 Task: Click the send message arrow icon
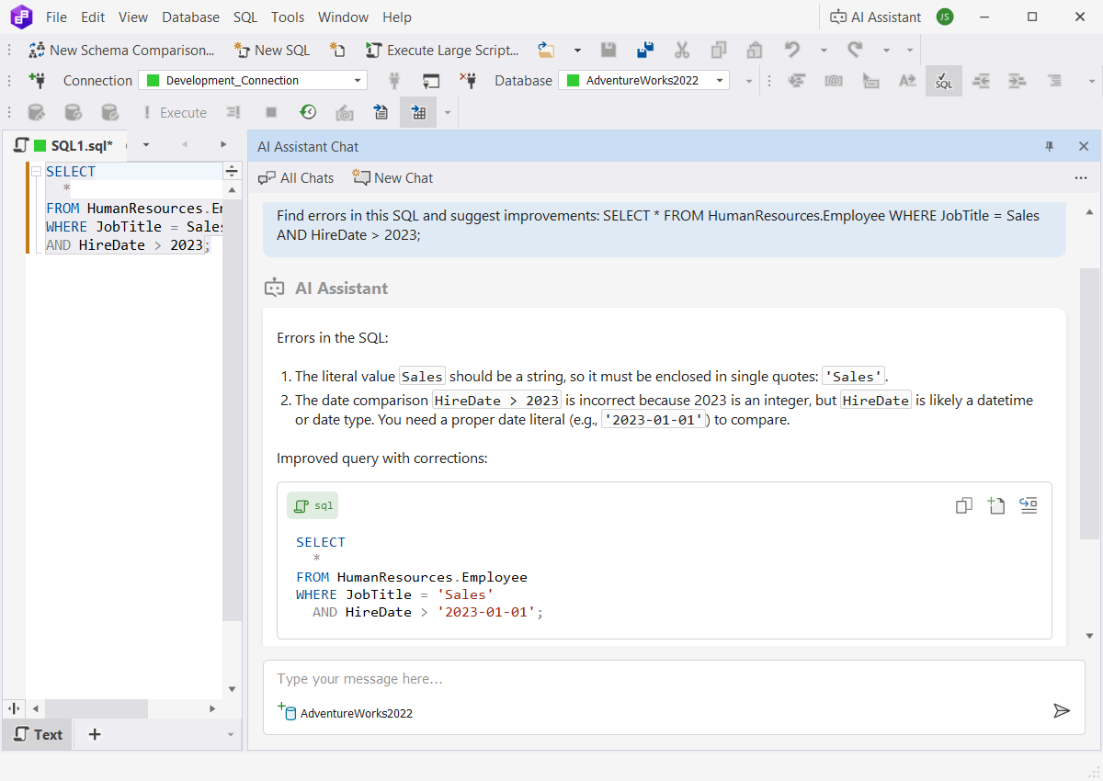(x=1062, y=710)
